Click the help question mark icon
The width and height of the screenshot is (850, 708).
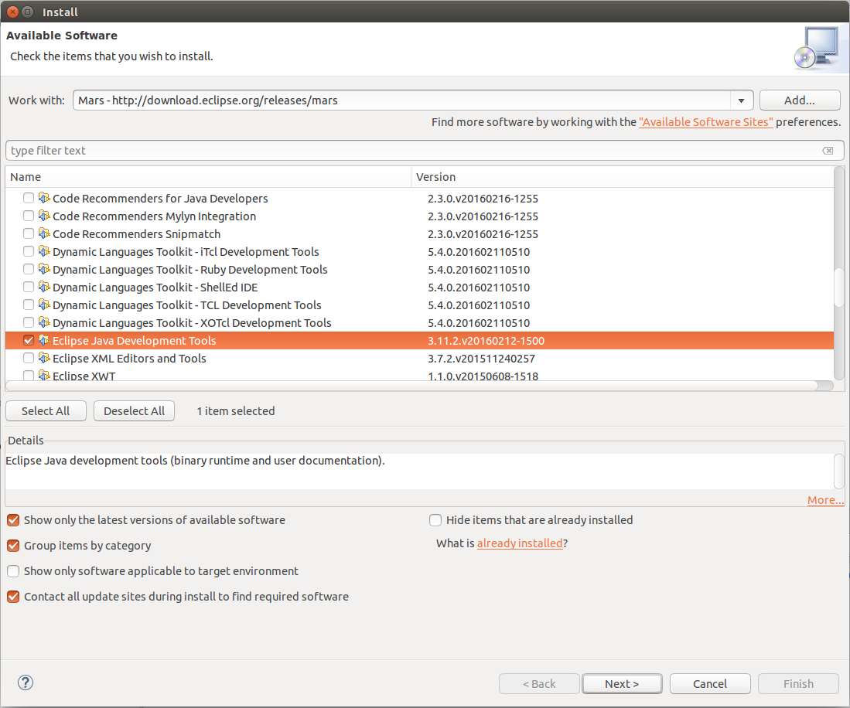pos(25,682)
